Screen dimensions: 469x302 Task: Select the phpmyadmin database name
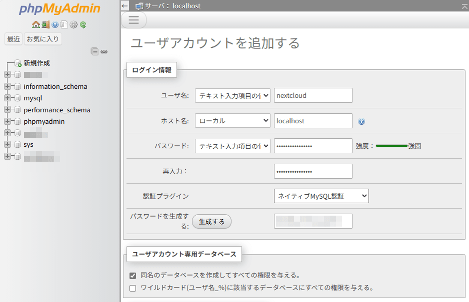click(x=44, y=121)
